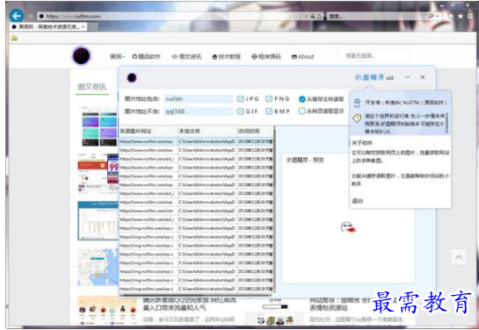Click the magnifier icon in browser search box
Image resolution: width=479 pixels, height=330 pixels.
point(431,16)
